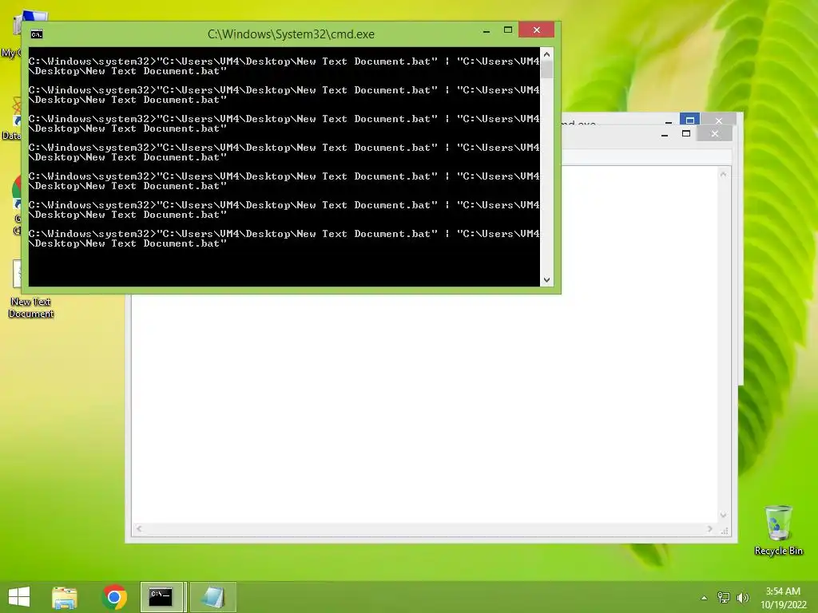
Task: Close the background cmd.exe window
Action: (719, 121)
